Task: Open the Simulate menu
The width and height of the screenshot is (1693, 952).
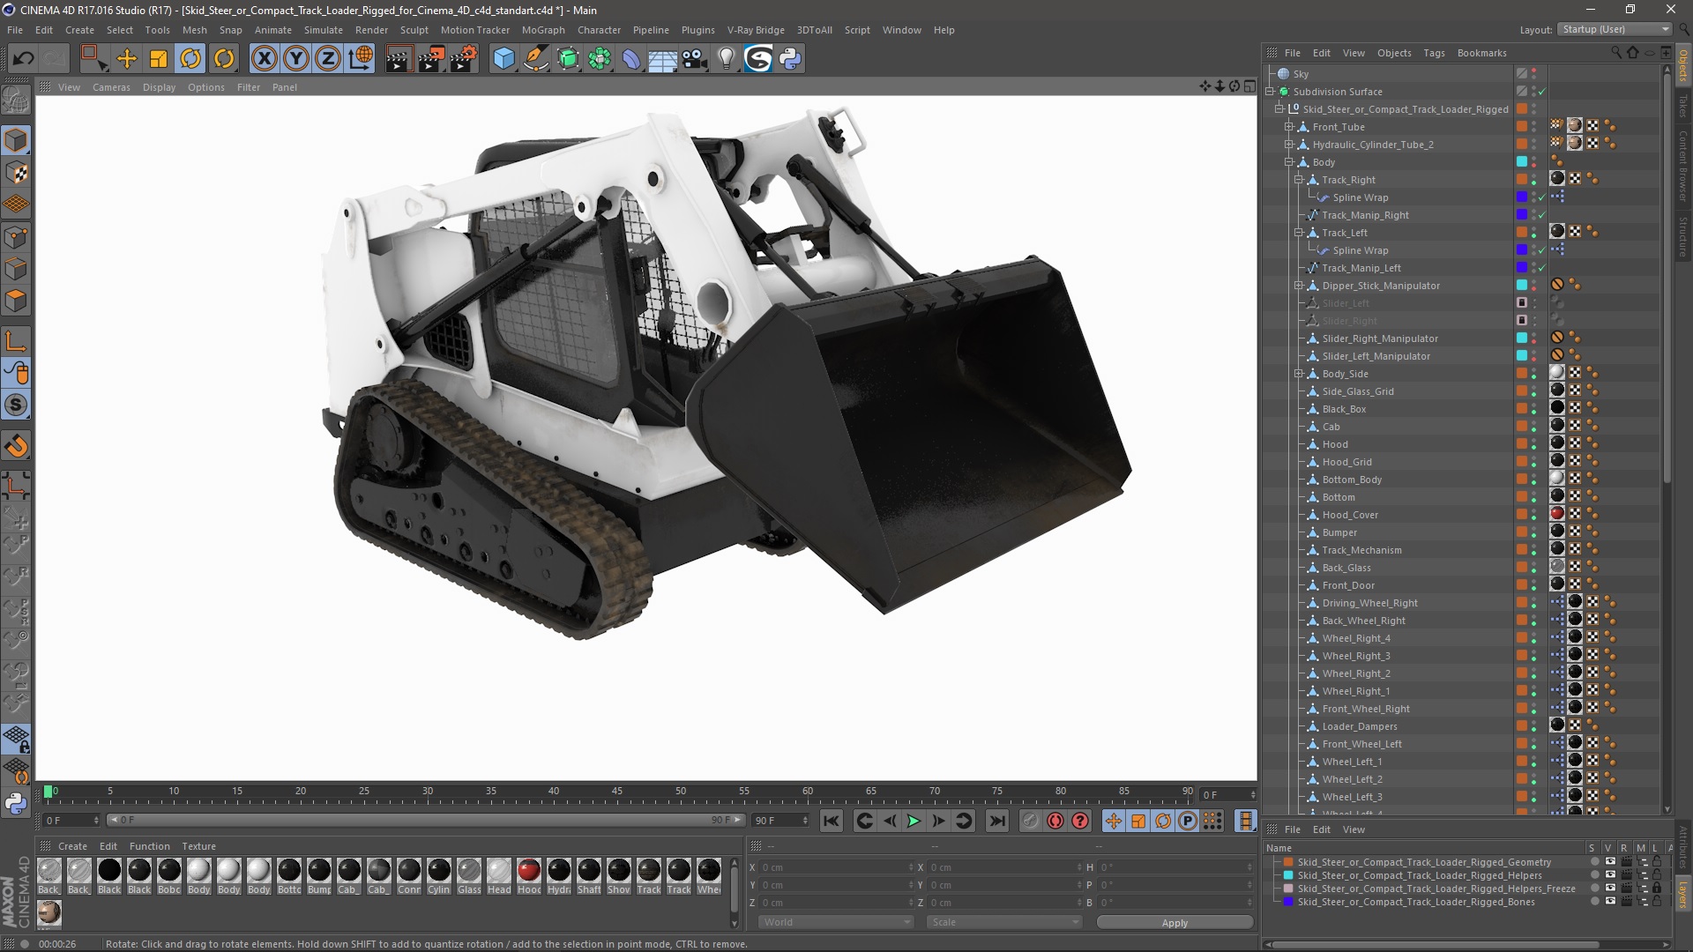Action: (324, 30)
